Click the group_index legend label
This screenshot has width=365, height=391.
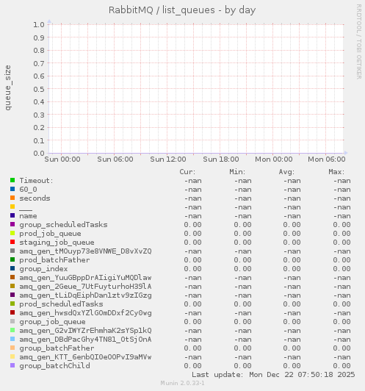coord(43,269)
